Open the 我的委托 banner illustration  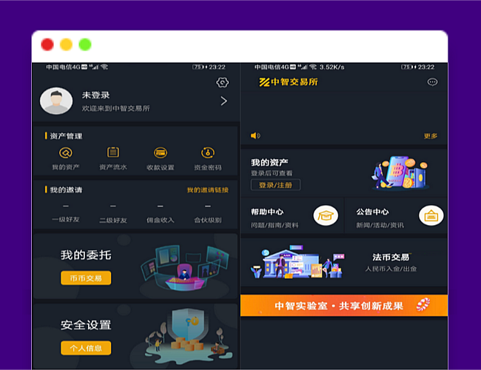[185, 267]
